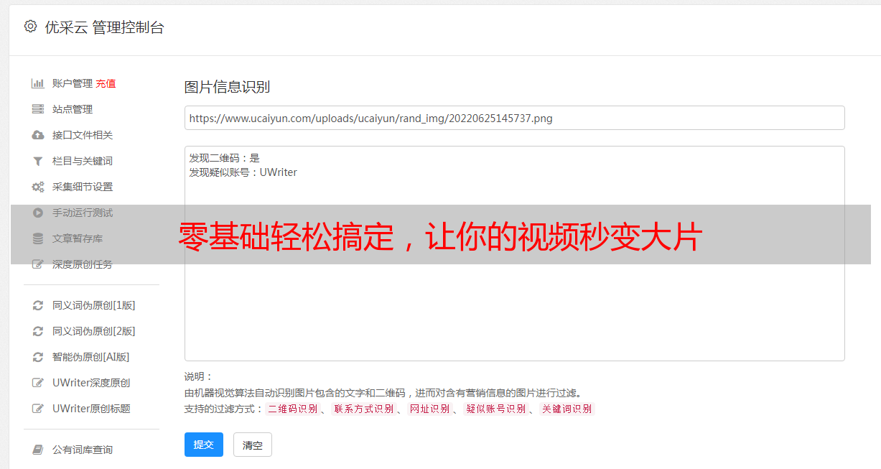Click the blue 提交 button

(204, 445)
